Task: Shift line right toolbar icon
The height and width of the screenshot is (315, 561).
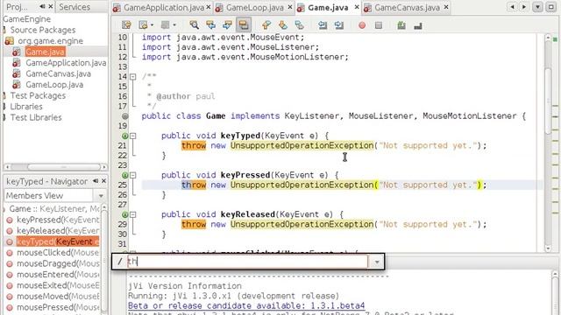Action: pyautogui.click(x=339, y=25)
